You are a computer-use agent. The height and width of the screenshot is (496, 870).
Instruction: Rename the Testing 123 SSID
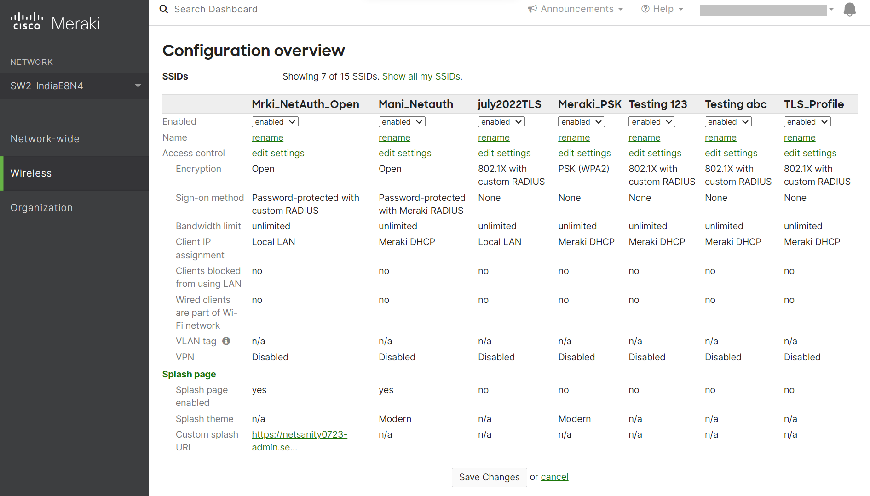pyautogui.click(x=644, y=137)
